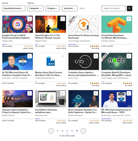Click the Olympic rings Spark thumbnail
This screenshot has height=141, width=138.
coord(17,99)
